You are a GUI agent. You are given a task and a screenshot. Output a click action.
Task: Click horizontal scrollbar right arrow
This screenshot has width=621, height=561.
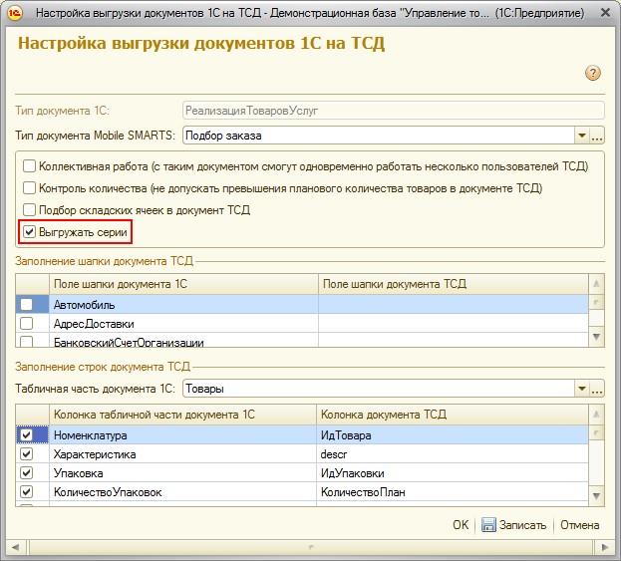pyautogui.click(x=605, y=547)
